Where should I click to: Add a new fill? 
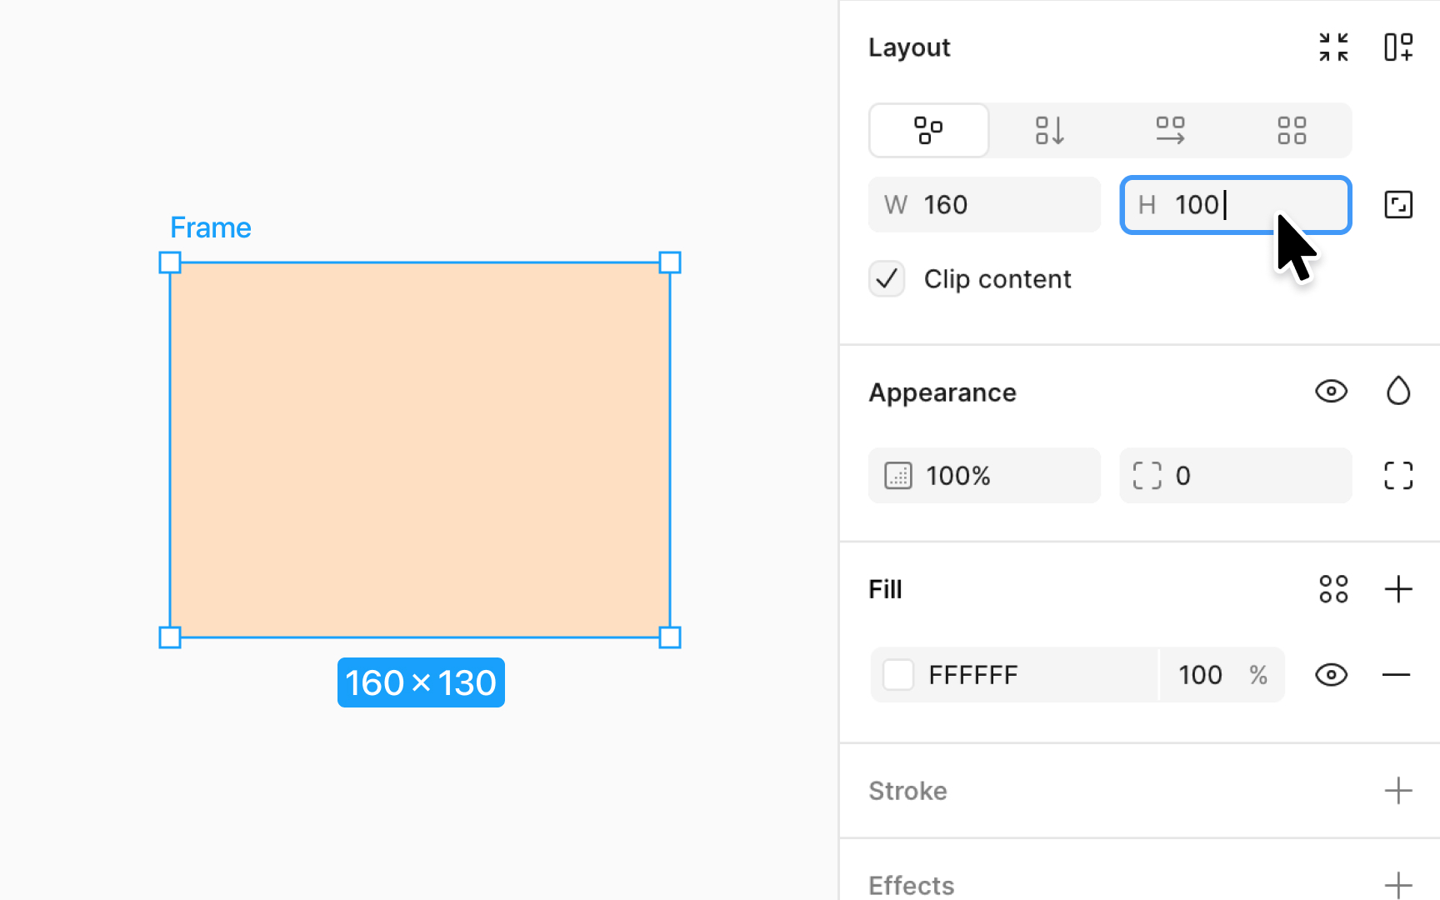1399,589
